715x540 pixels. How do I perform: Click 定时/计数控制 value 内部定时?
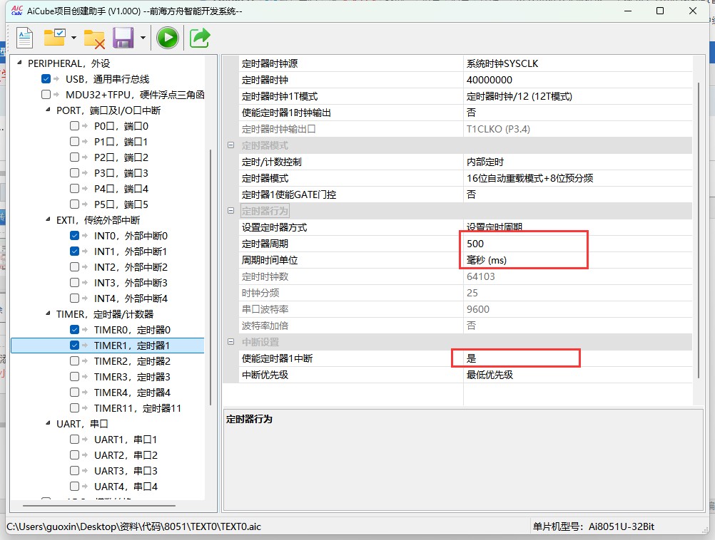[x=578, y=162]
